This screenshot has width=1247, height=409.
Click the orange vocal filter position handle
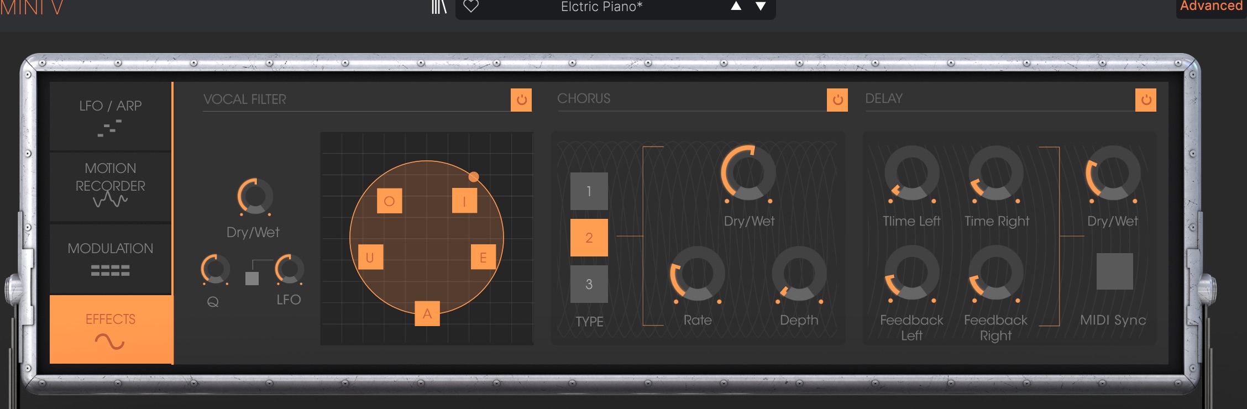(474, 177)
